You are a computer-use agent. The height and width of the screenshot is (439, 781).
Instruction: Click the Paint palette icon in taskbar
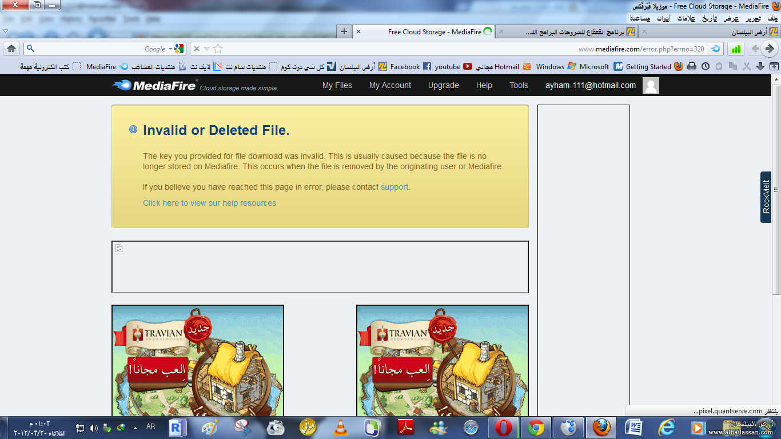pos(210,428)
